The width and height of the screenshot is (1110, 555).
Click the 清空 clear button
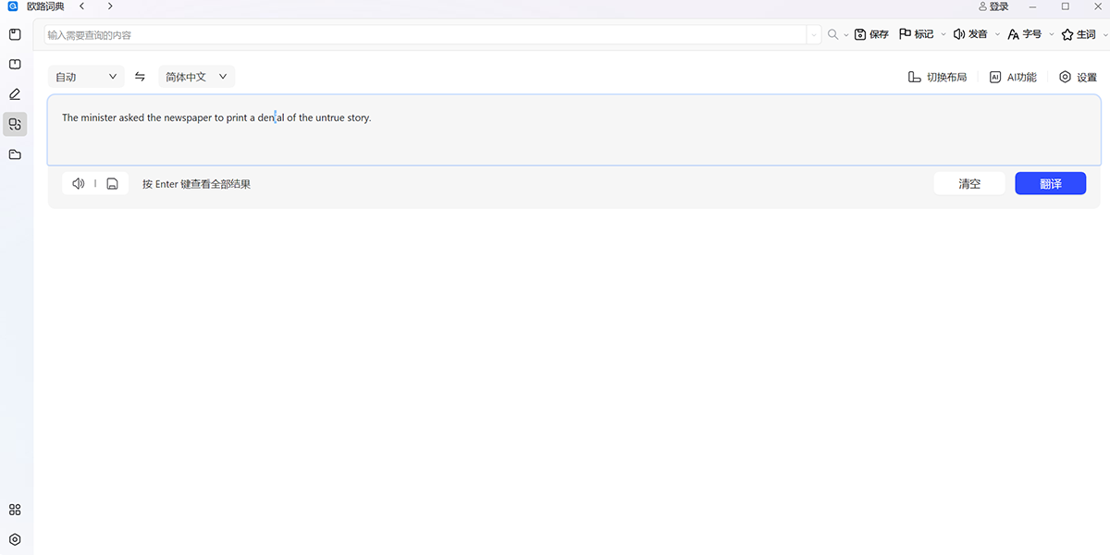tap(969, 184)
